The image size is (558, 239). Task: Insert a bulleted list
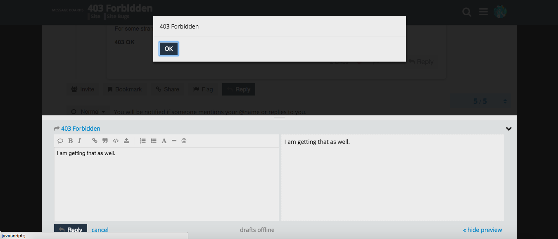(153, 141)
